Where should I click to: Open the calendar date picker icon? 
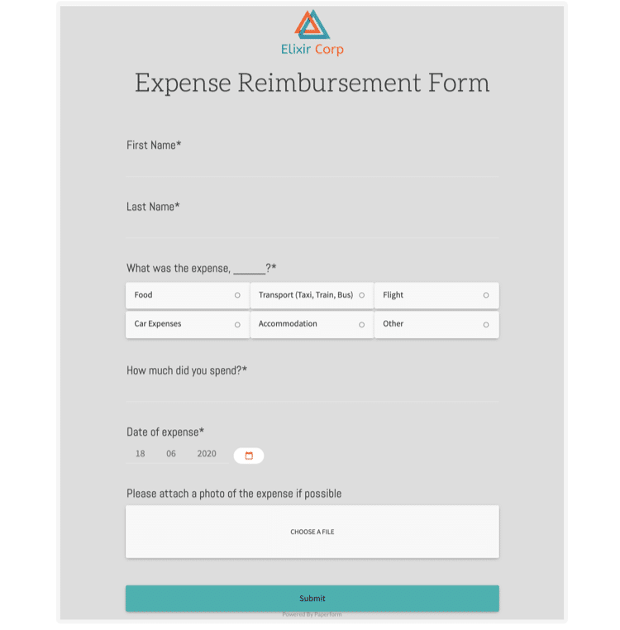pos(249,456)
